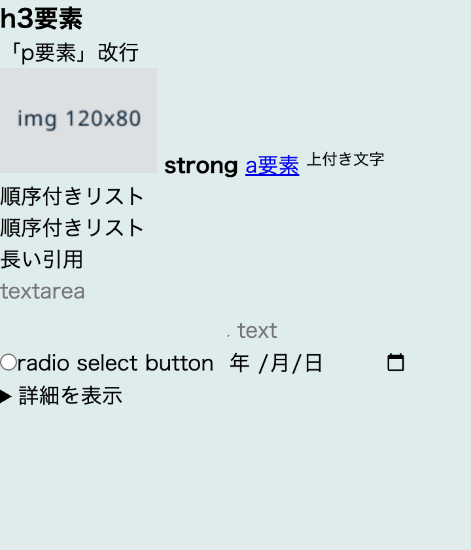The image size is (471, 550).
Task: Follow the a要素 hyperlink
Action: [272, 166]
